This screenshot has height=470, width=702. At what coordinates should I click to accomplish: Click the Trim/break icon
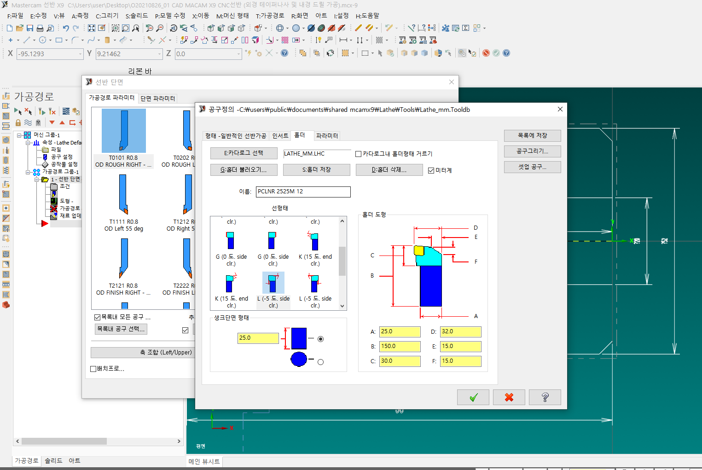click(151, 40)
